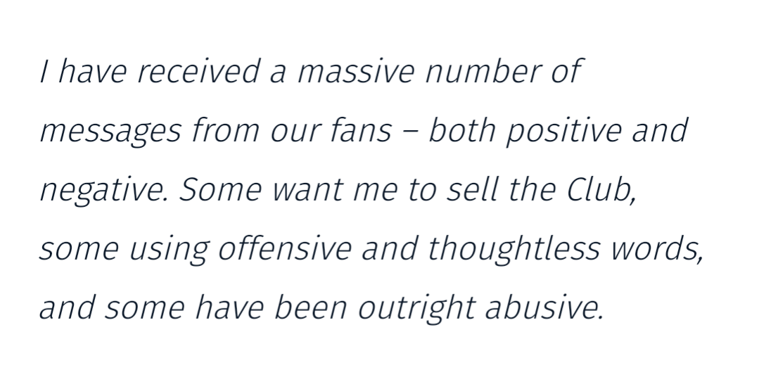Click the word "been"
Screen dimensions: 759x375
(310, 307)
